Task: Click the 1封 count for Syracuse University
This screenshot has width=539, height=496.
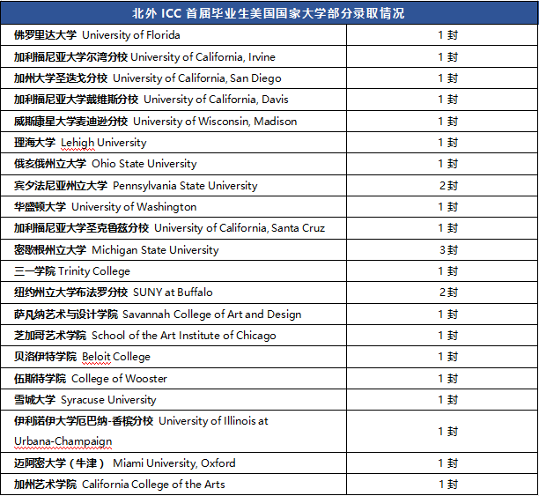Action: [x=448, y=400]
